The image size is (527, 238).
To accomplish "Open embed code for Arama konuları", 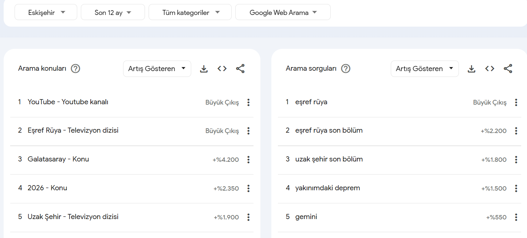I will pyautogui.click(x=222, y=69).
